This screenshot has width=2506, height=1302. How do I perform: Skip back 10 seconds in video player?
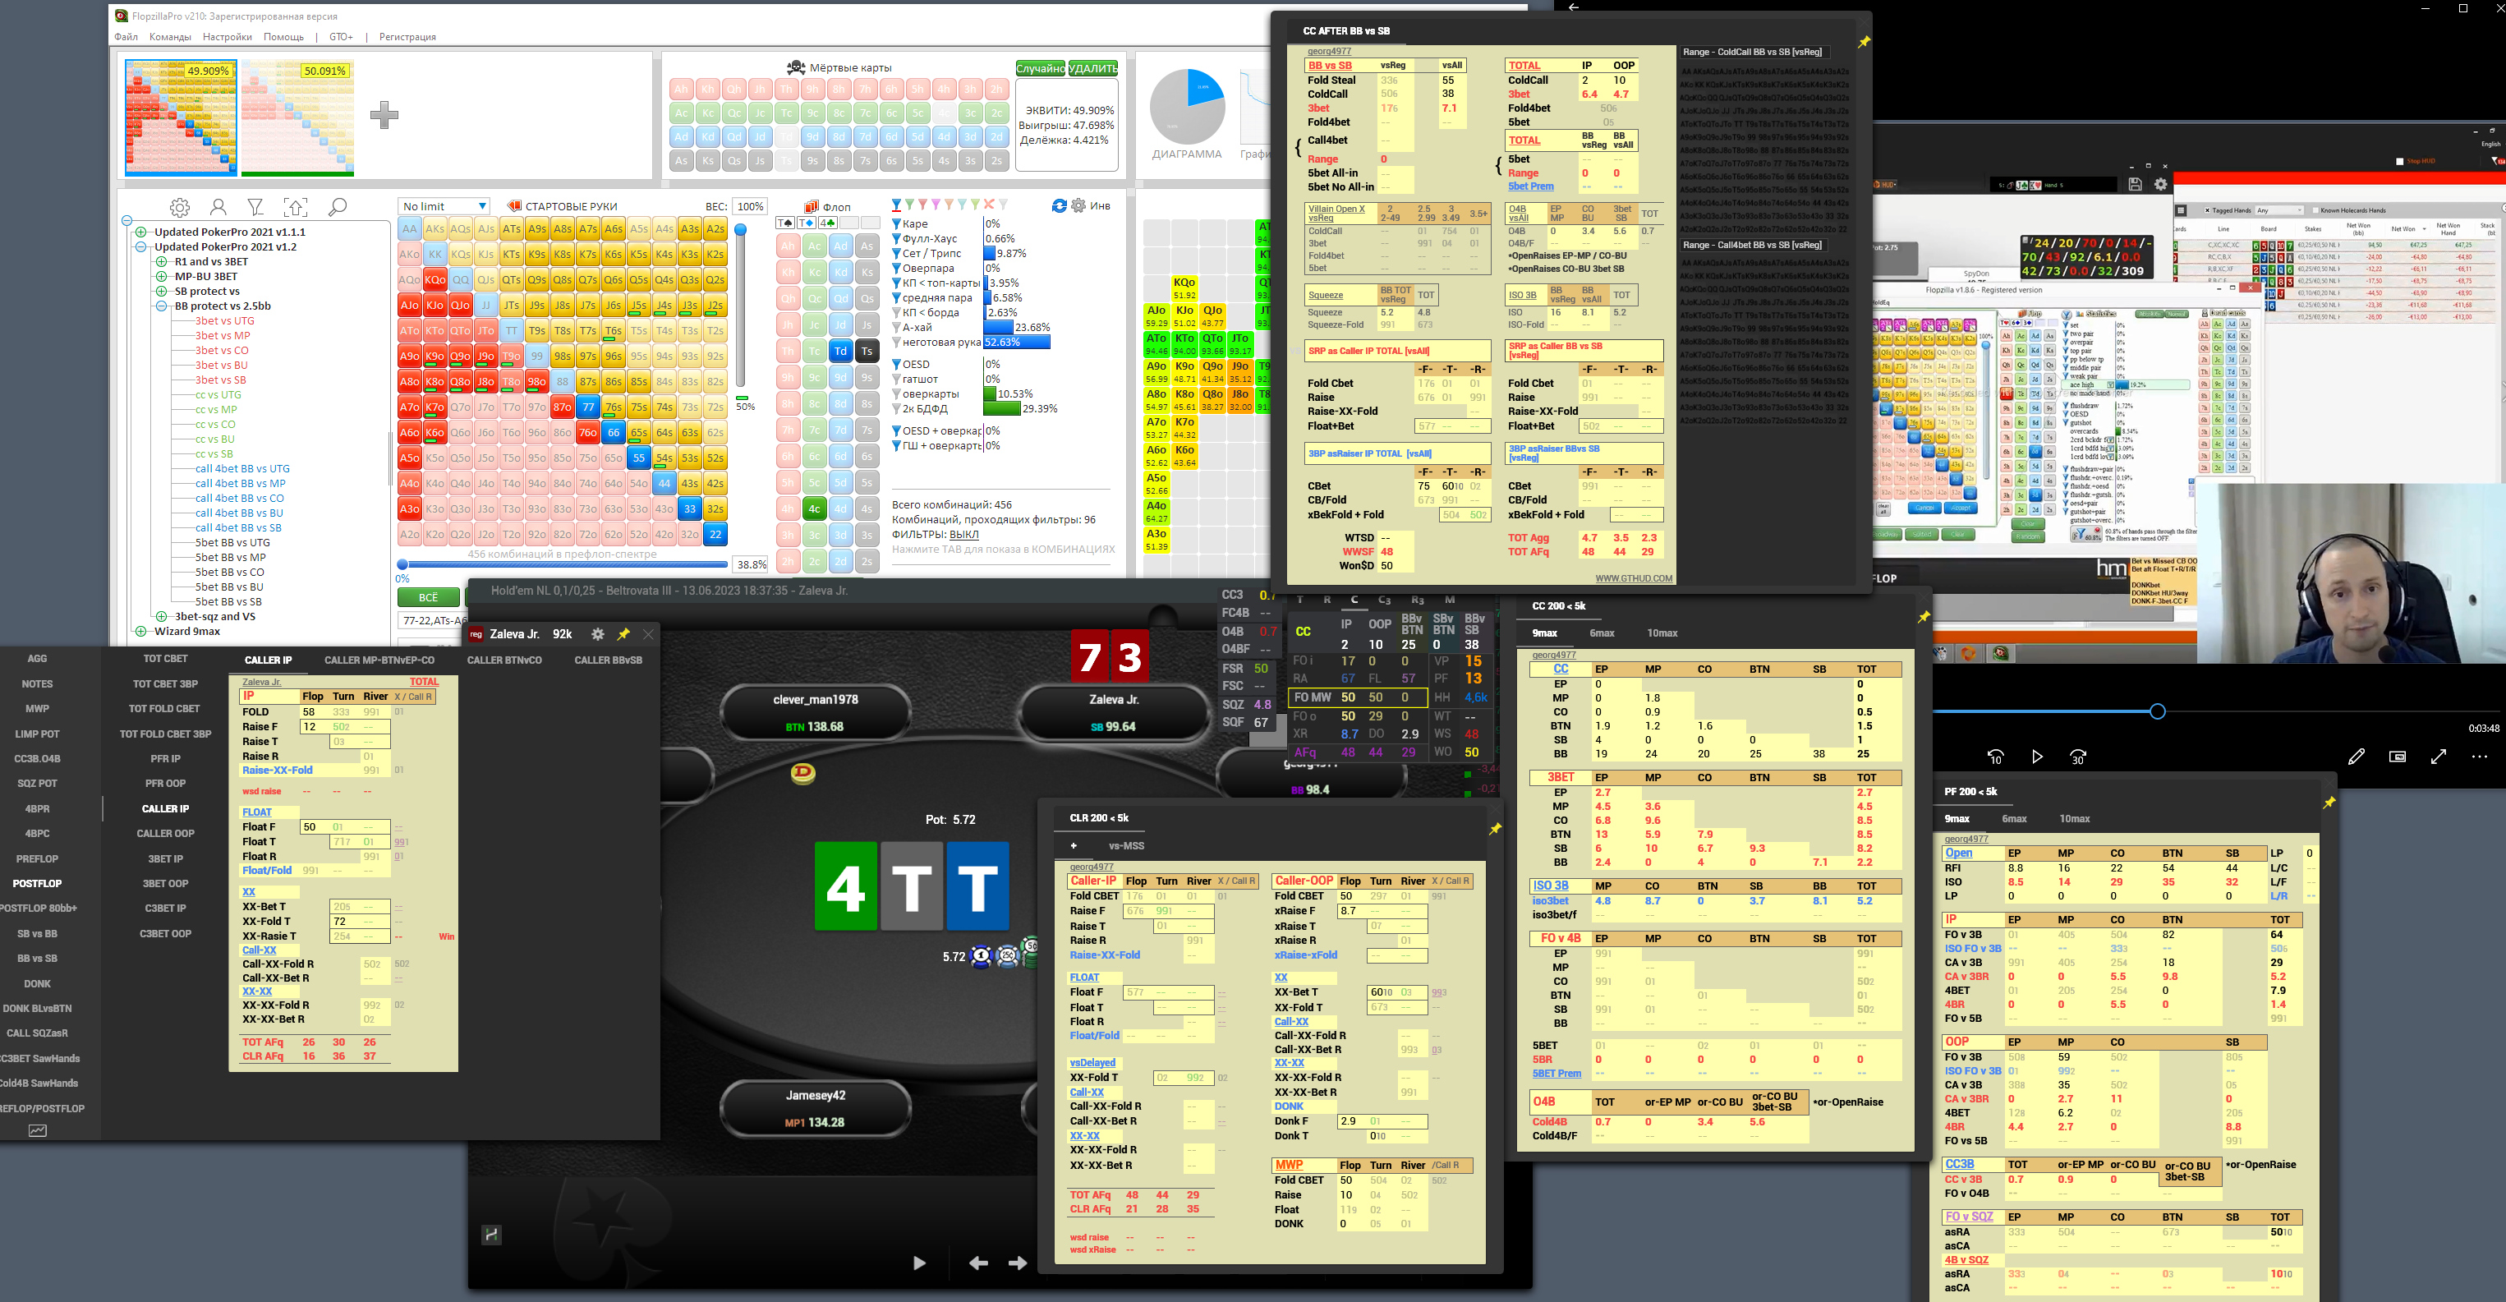click(1995, 756)
